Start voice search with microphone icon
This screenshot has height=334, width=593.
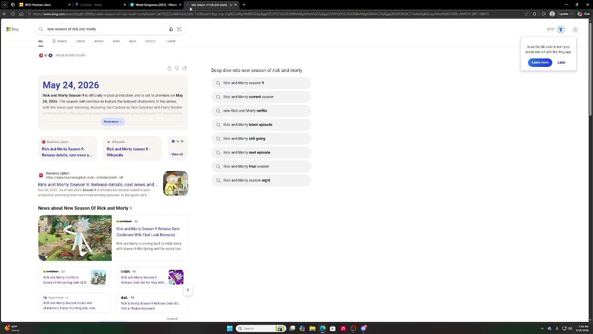click(171, 29)
